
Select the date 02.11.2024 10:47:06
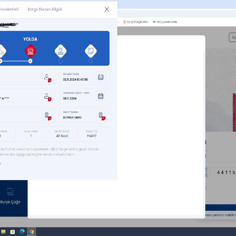pyautogui.click(x=75, y=80)
